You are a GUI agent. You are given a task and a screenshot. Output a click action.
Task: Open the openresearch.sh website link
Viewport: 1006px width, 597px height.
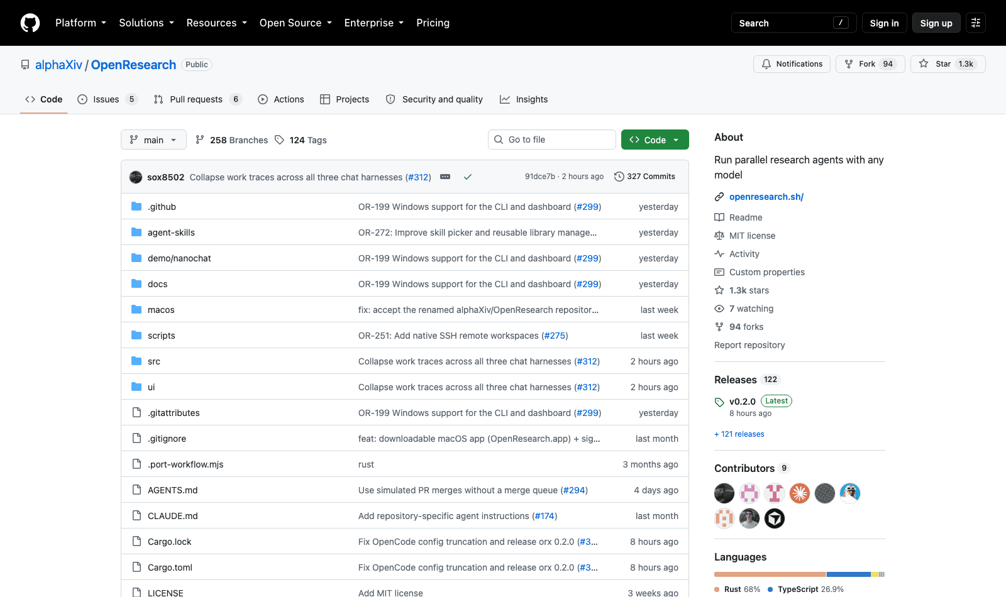click(766, 197)
